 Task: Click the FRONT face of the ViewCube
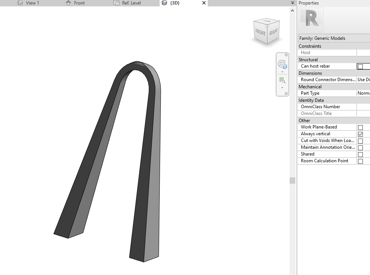point(261,33)
